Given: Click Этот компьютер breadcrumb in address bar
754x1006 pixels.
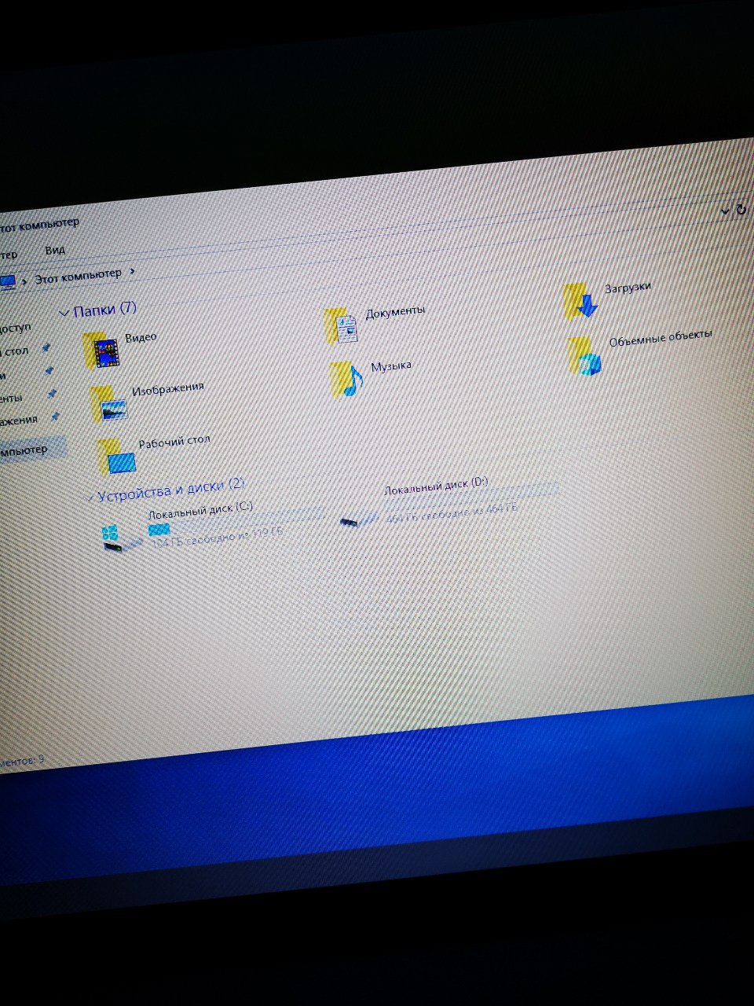Looking at the screenshot, I should [x=78, y=275].
